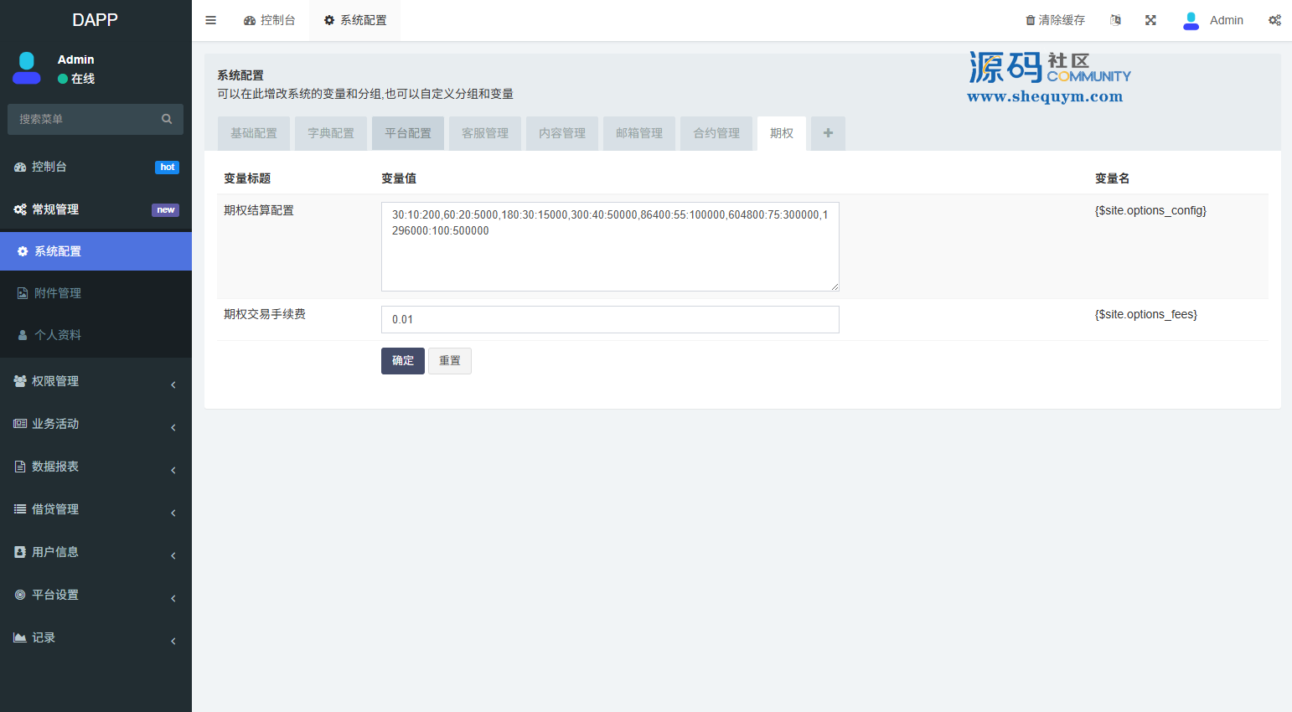1292x712 pixels.
Task: Click the language switch icon in header
Action: pyautogui.click(x=1115, y=20)
